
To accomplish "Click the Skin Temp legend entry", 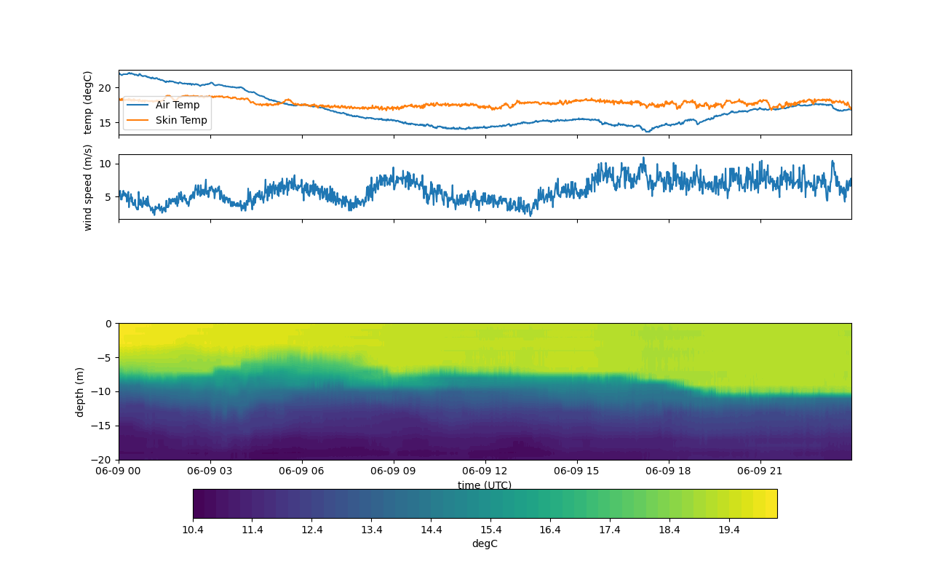I will [181, 120].
